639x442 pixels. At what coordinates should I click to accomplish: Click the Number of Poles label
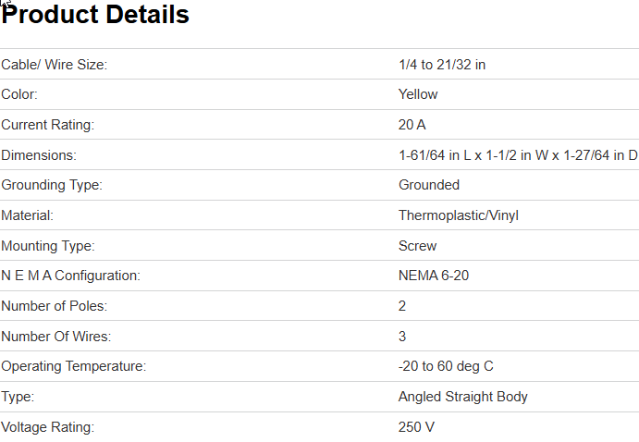[x=52, y=306]
